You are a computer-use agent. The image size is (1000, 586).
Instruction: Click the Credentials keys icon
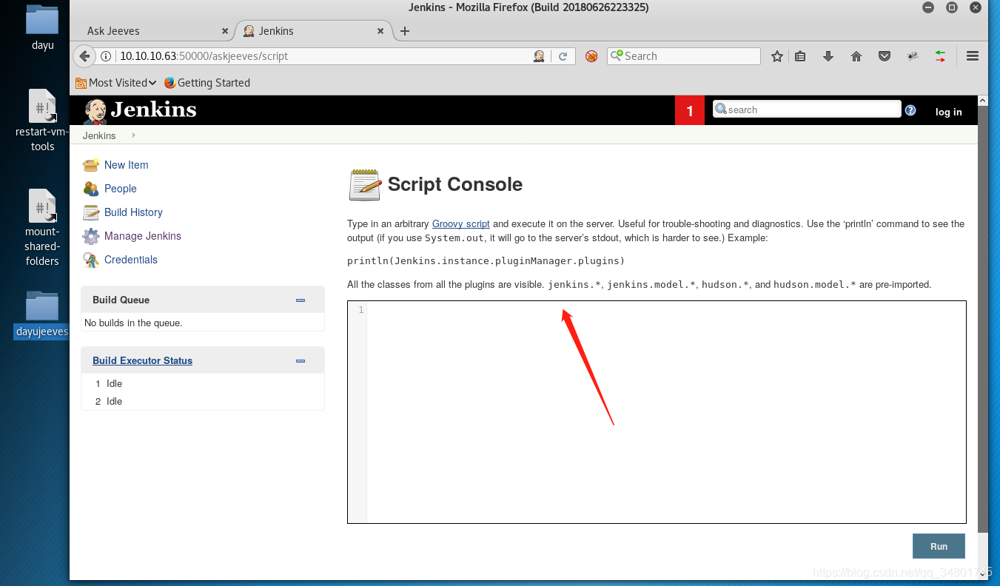tap(91, 260)
